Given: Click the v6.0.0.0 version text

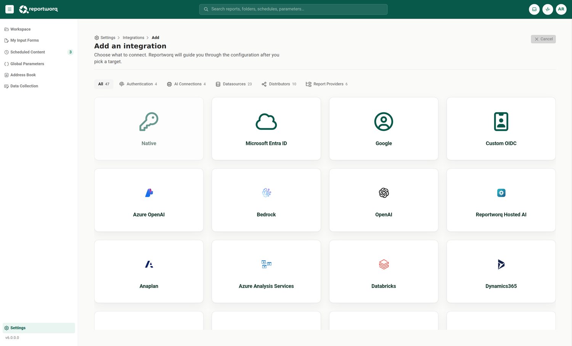Looking at the screenshot, I should (x=12, y=338).
